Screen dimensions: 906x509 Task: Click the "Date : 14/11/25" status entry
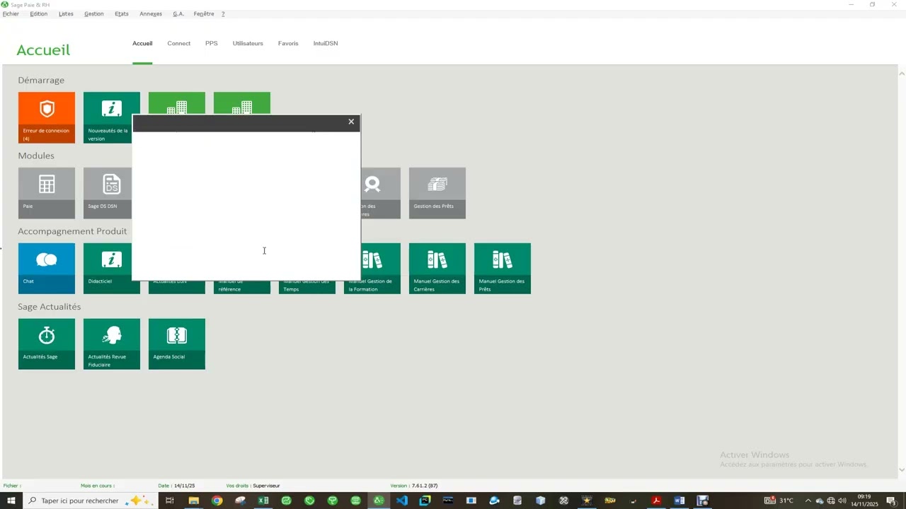coord(176,486)
